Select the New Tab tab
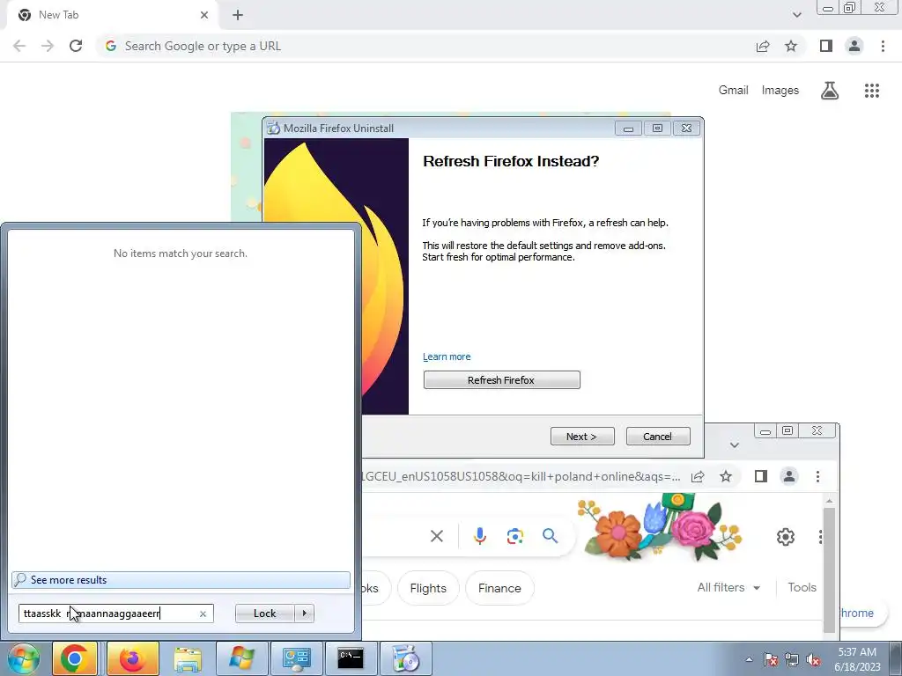 tap(113, 15)
